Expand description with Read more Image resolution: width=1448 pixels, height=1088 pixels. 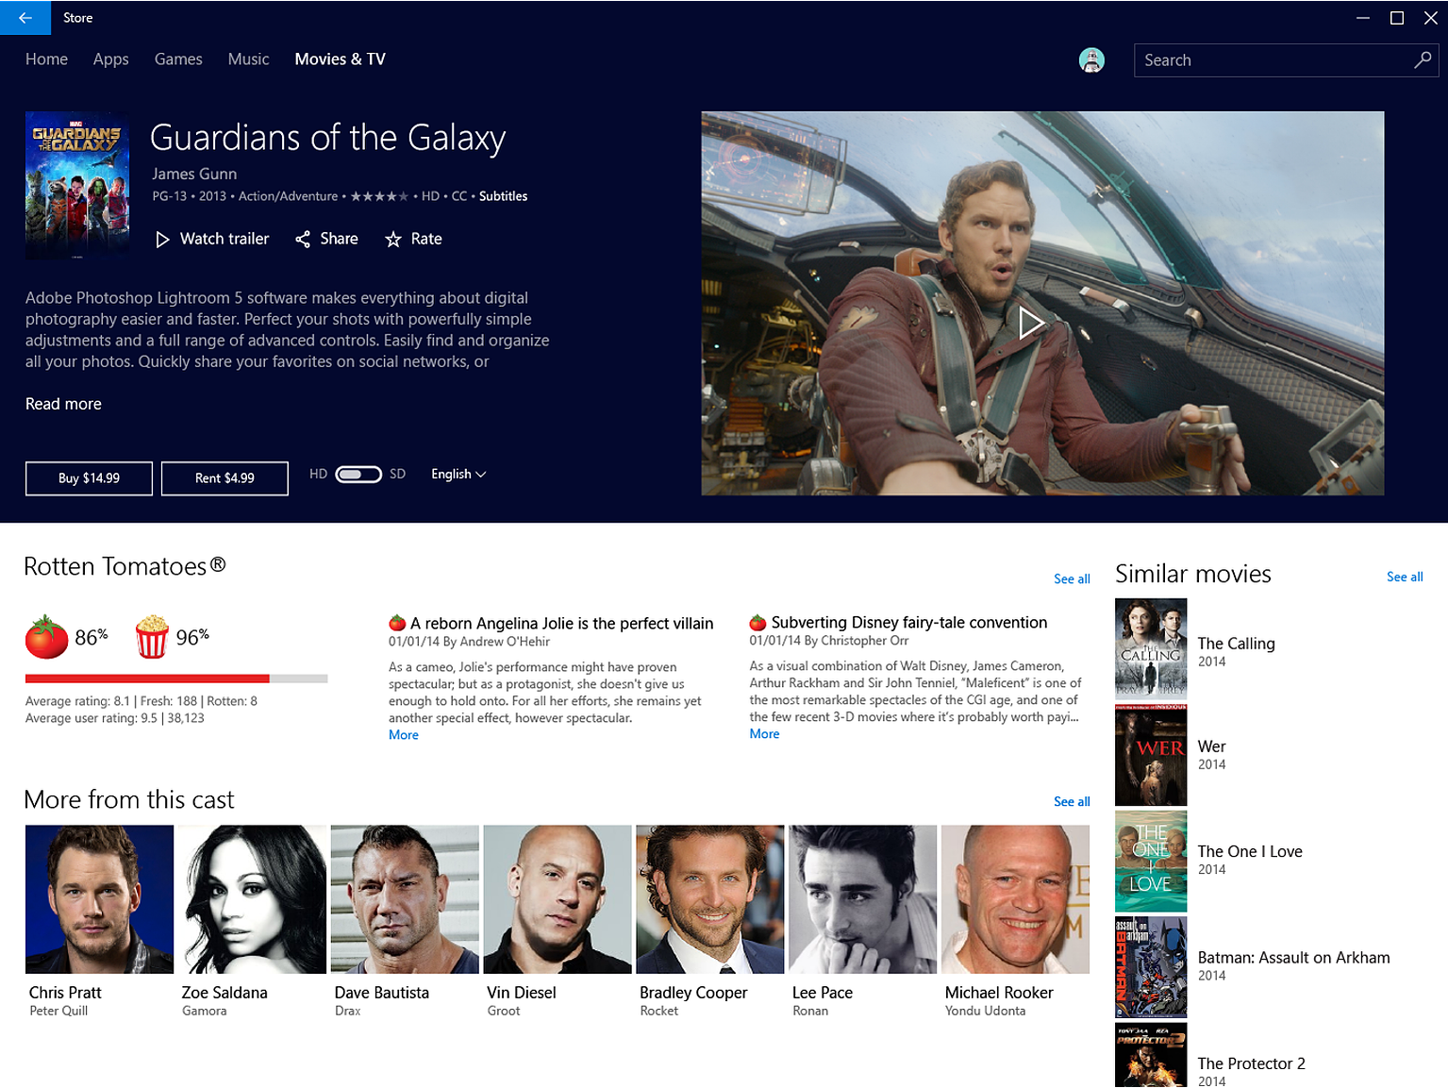pyautogui.click(x=63, y=404)
